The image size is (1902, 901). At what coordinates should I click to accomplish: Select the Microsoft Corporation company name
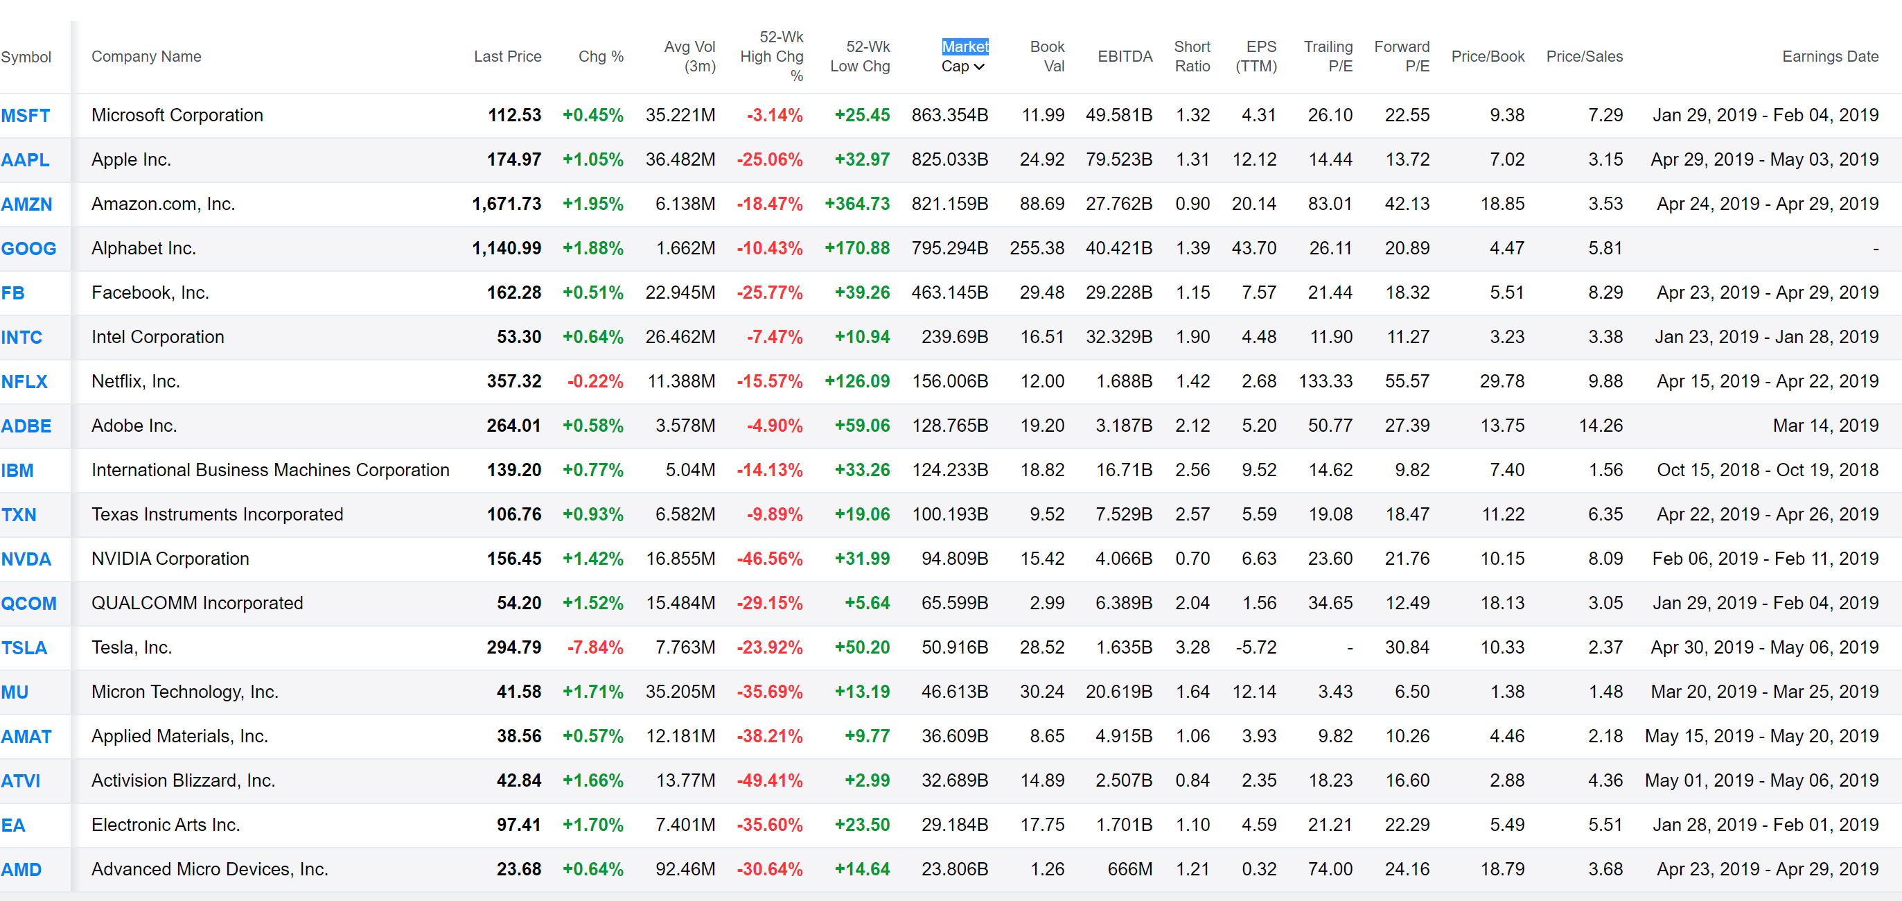pos(177,115)
